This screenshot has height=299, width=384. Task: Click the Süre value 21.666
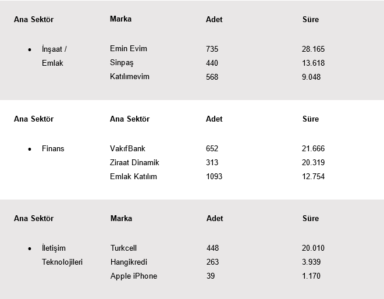(x=313, y=149)
